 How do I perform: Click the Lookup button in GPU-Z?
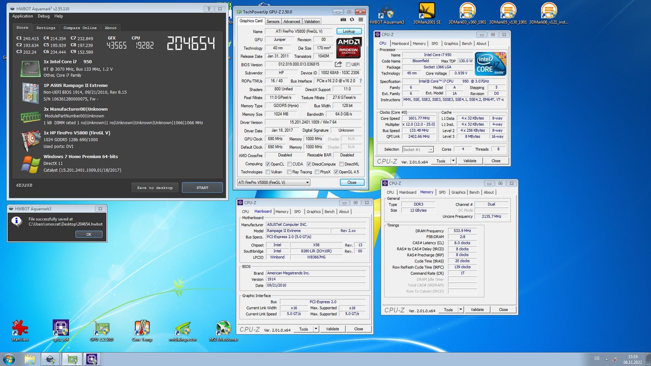[x=349, y=31]
